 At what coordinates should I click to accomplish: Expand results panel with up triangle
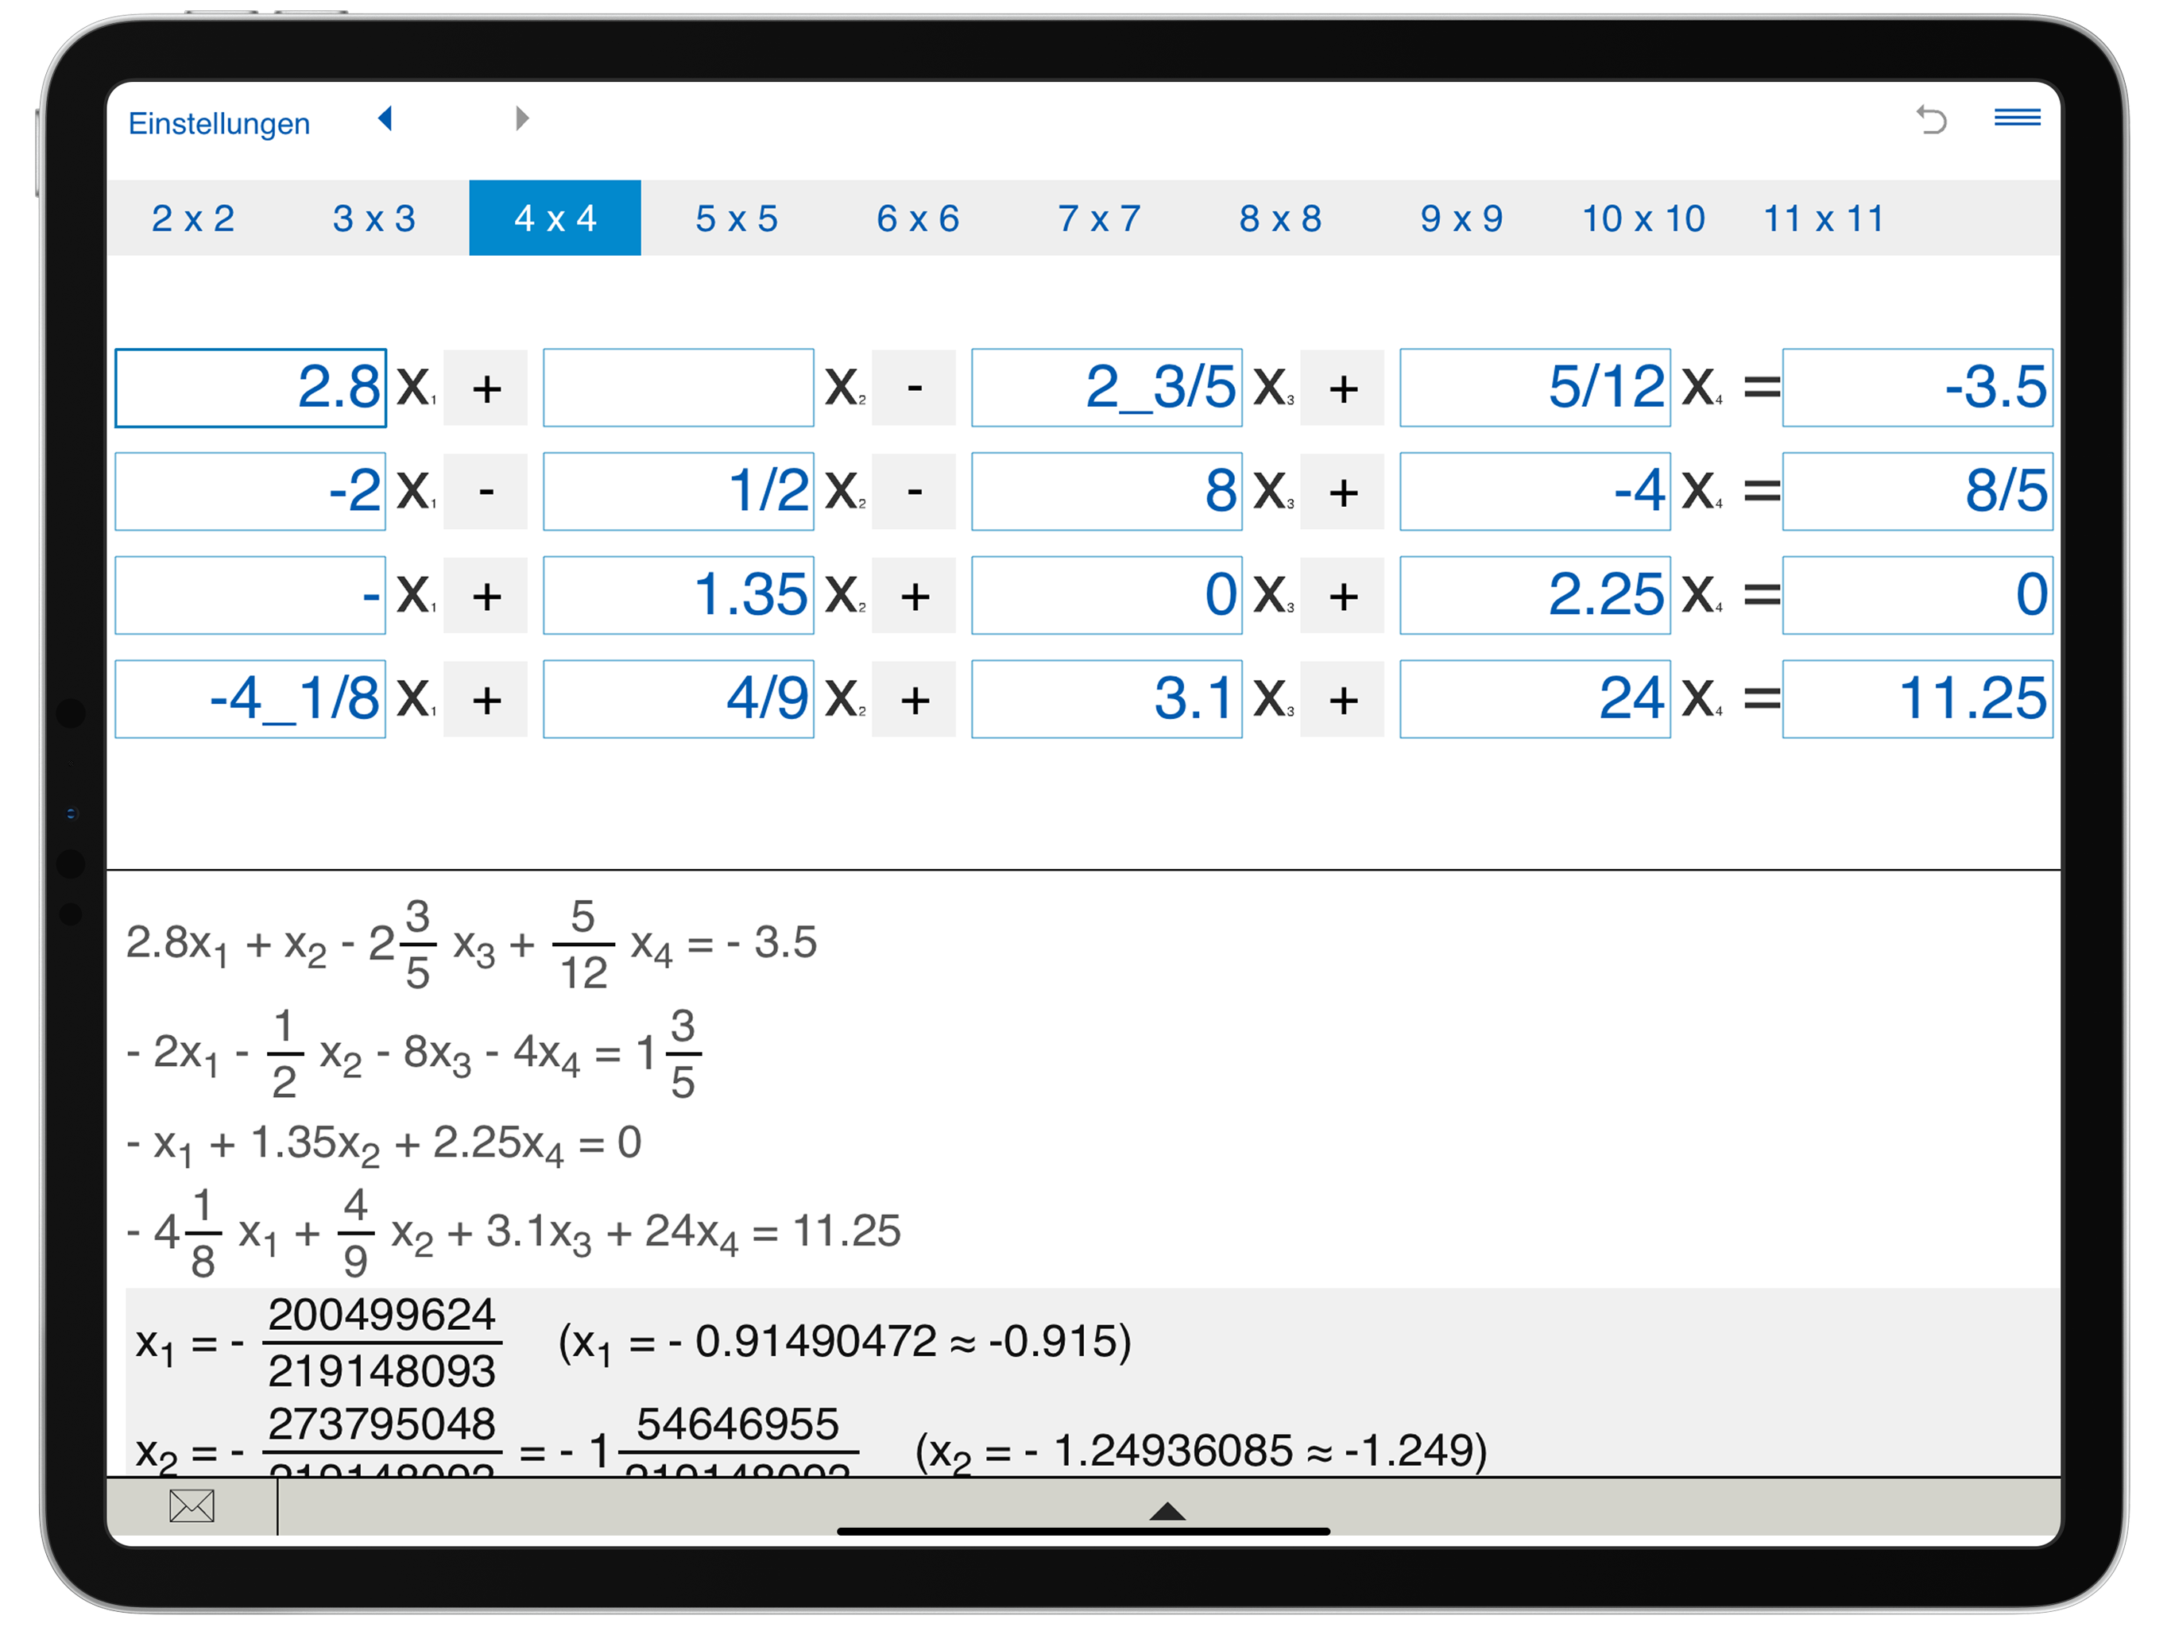tap(1167, 1511)
